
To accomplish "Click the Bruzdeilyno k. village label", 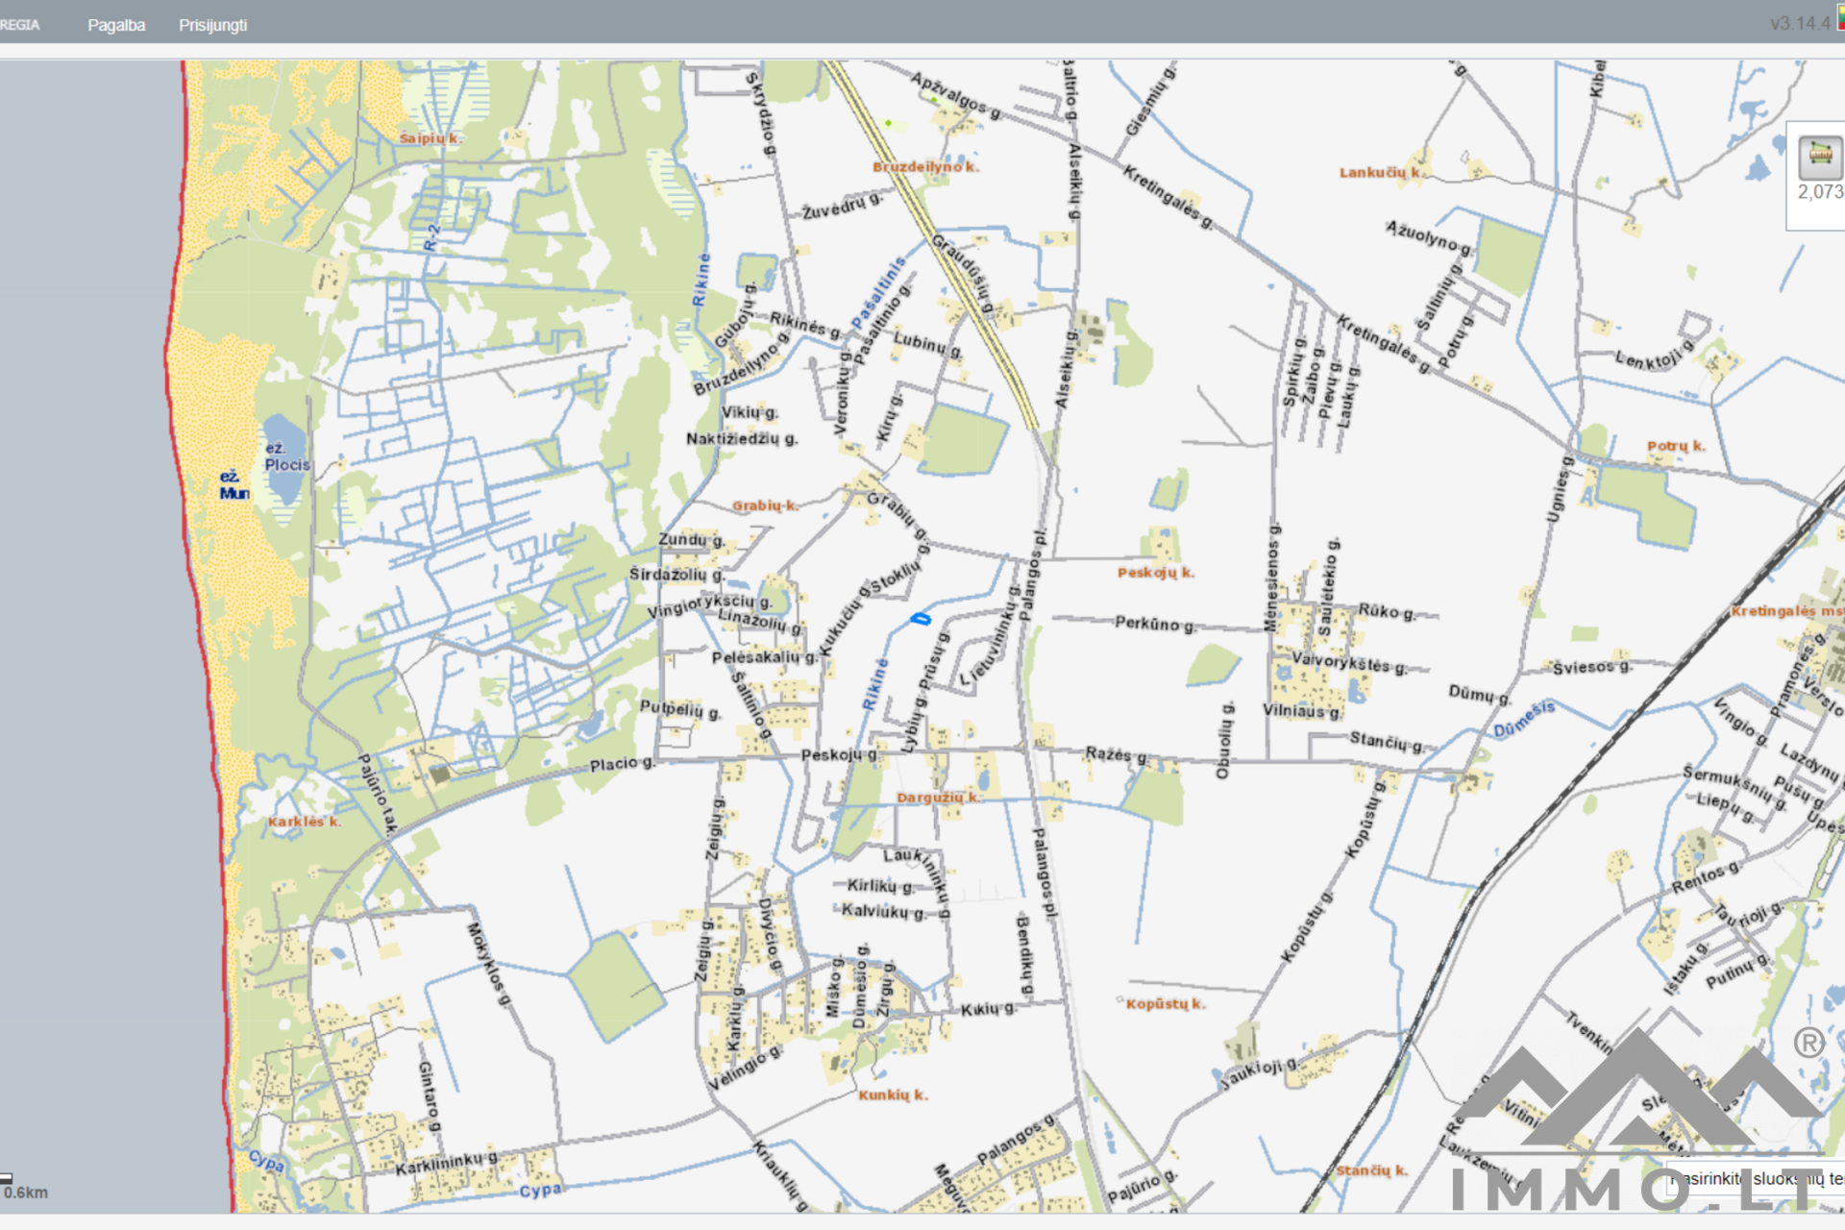I will pyautogui.click(x=925, y=167).
